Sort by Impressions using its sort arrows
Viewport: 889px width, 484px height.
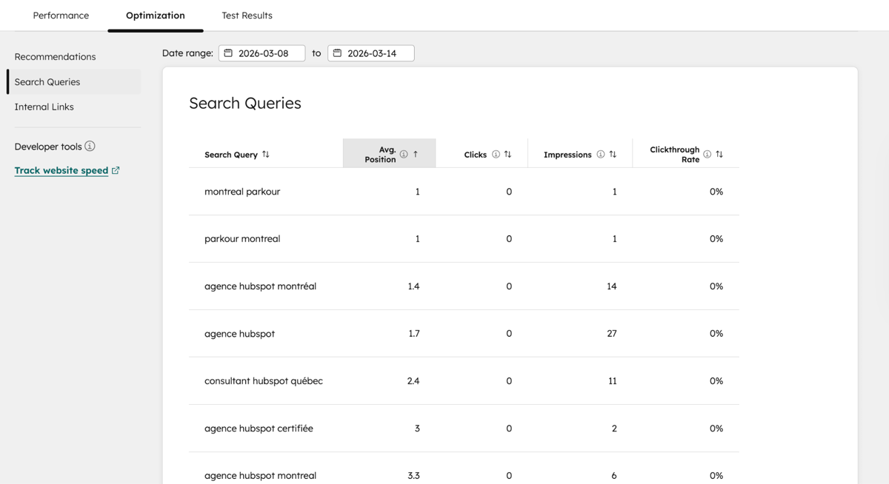tap(613, 155)
